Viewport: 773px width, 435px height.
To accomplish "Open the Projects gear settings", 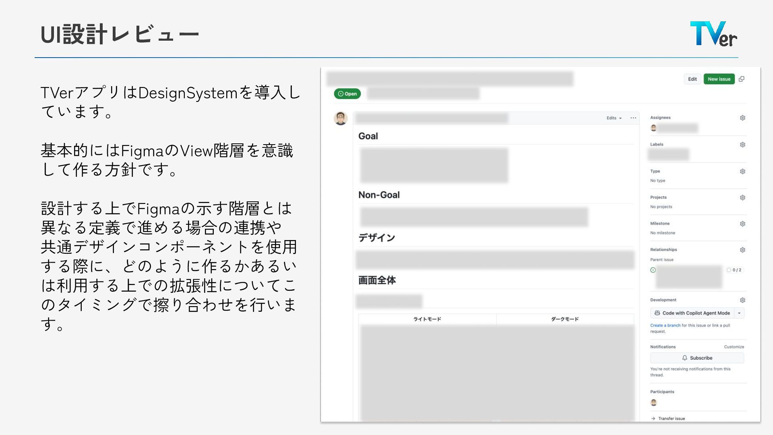I will pyautogui.click(x=742, y=198).
